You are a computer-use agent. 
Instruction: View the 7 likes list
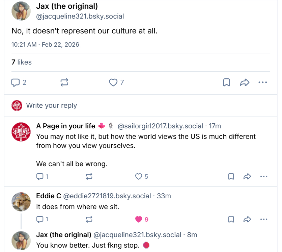(x=22, y=62)
